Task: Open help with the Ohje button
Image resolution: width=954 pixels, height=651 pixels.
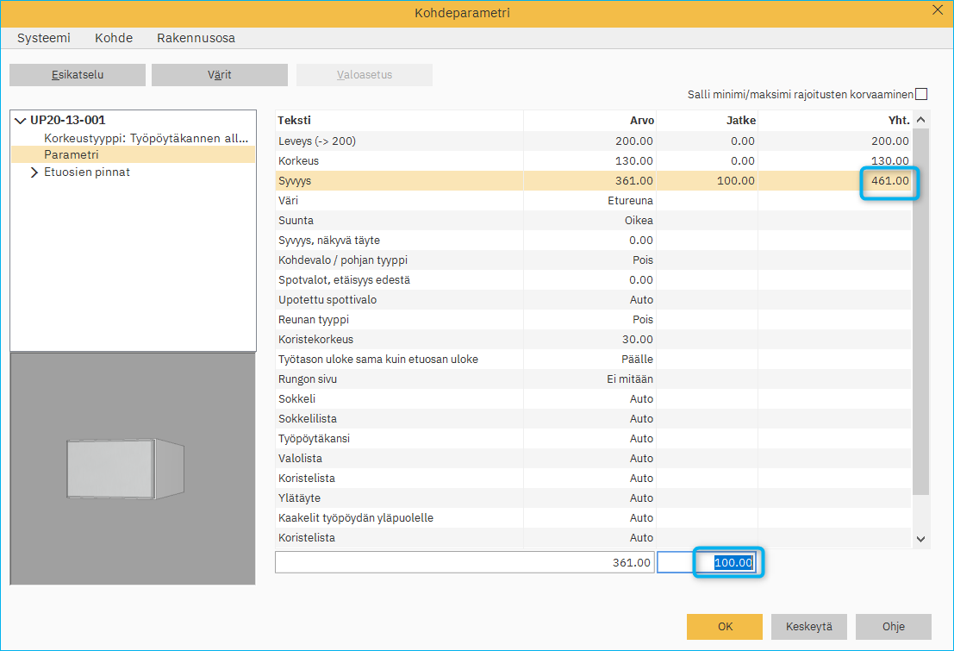Action: pos(893,627)
